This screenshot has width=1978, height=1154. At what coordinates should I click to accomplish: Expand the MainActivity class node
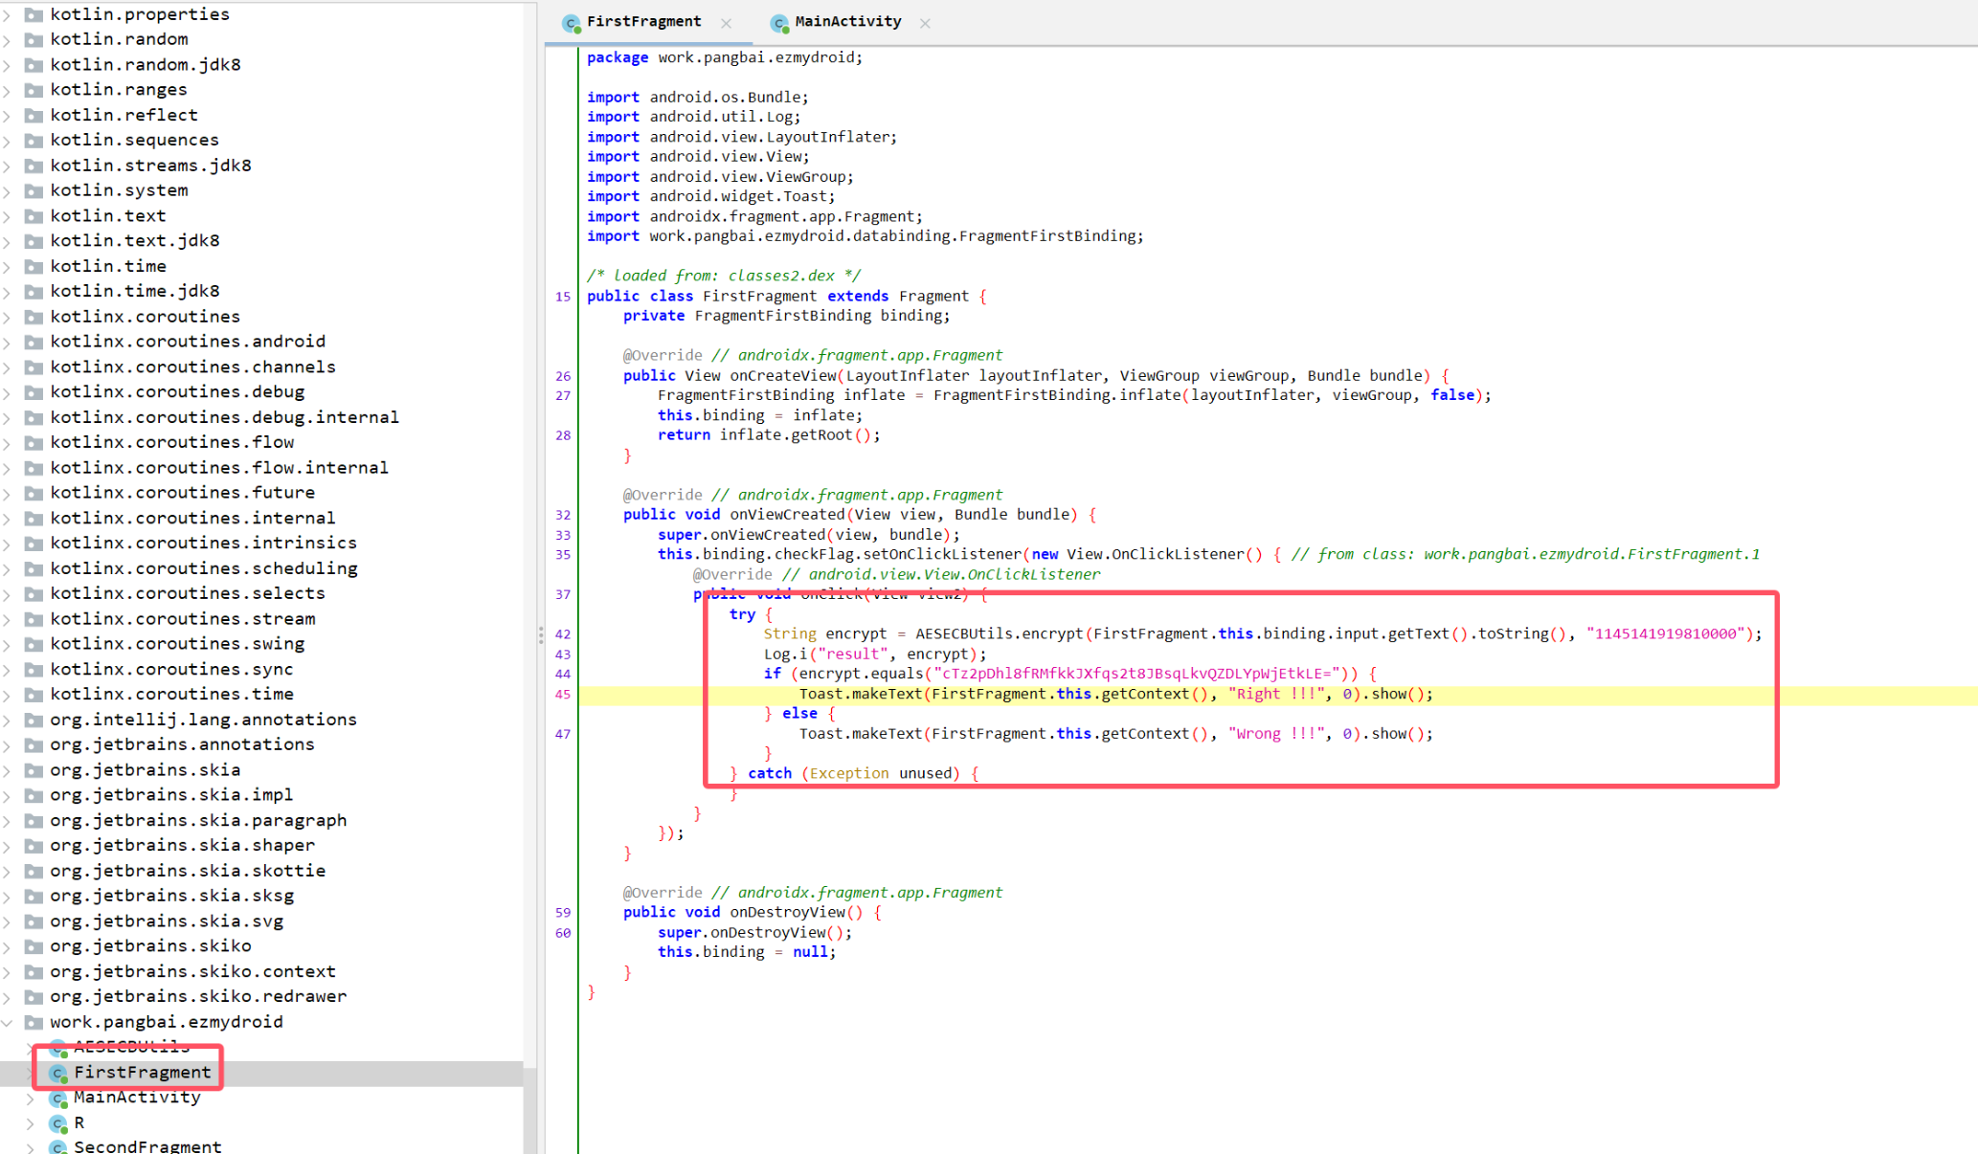[x=31, y=1099]
